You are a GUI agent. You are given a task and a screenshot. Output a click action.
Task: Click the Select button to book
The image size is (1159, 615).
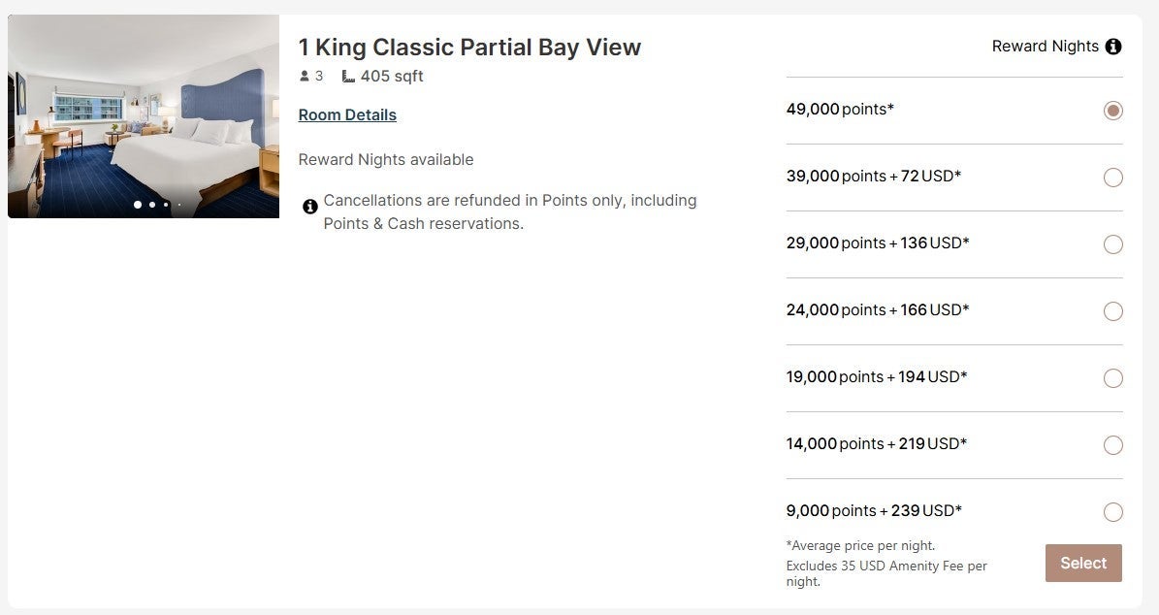[x=1082, y=563]
